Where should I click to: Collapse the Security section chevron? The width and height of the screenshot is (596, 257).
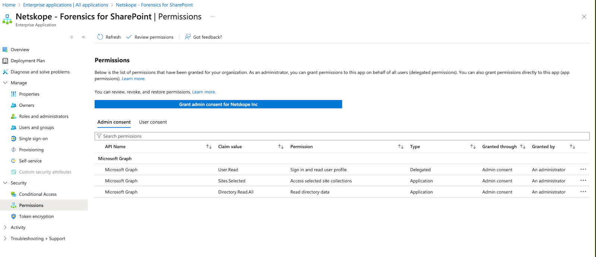pos(5,183)
